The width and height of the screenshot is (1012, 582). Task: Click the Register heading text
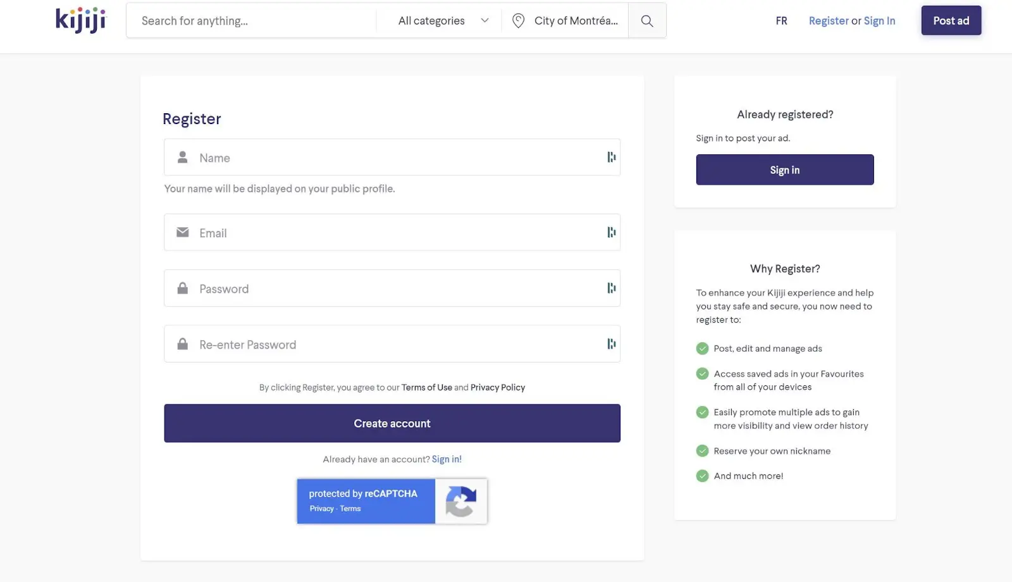192,119
